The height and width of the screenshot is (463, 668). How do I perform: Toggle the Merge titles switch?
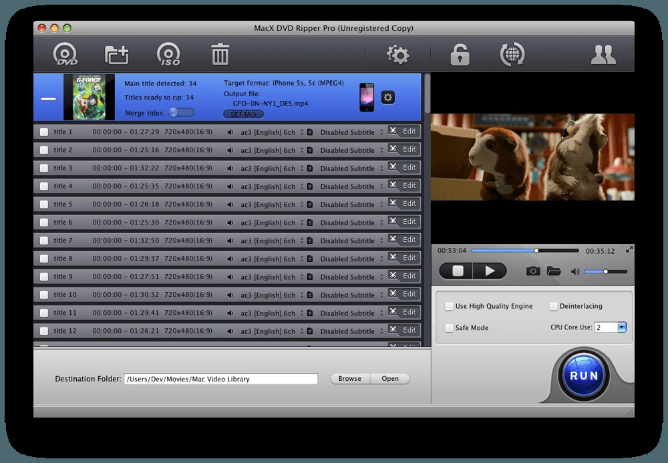click(x=182, y=113)
